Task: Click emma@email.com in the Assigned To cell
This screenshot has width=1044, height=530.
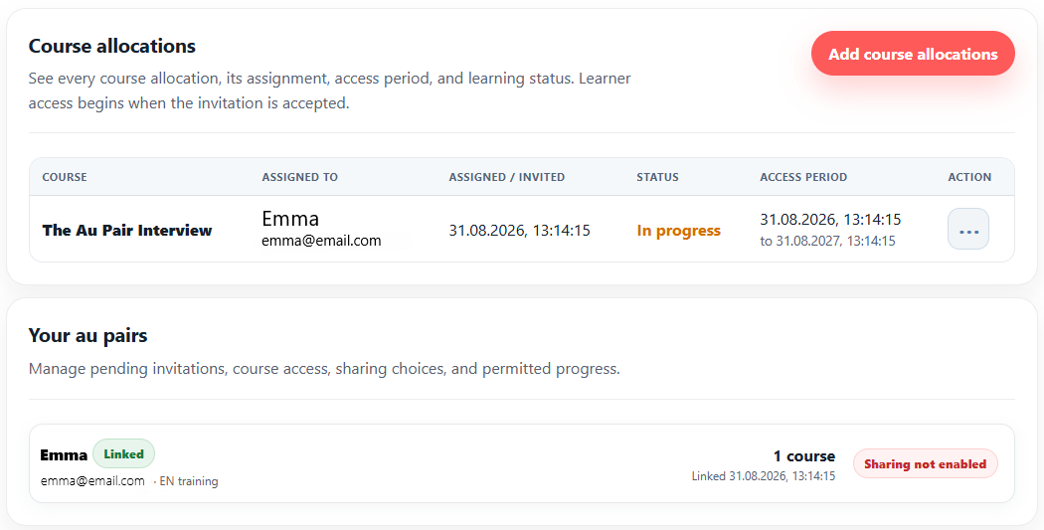Action: tap(321, 241)
